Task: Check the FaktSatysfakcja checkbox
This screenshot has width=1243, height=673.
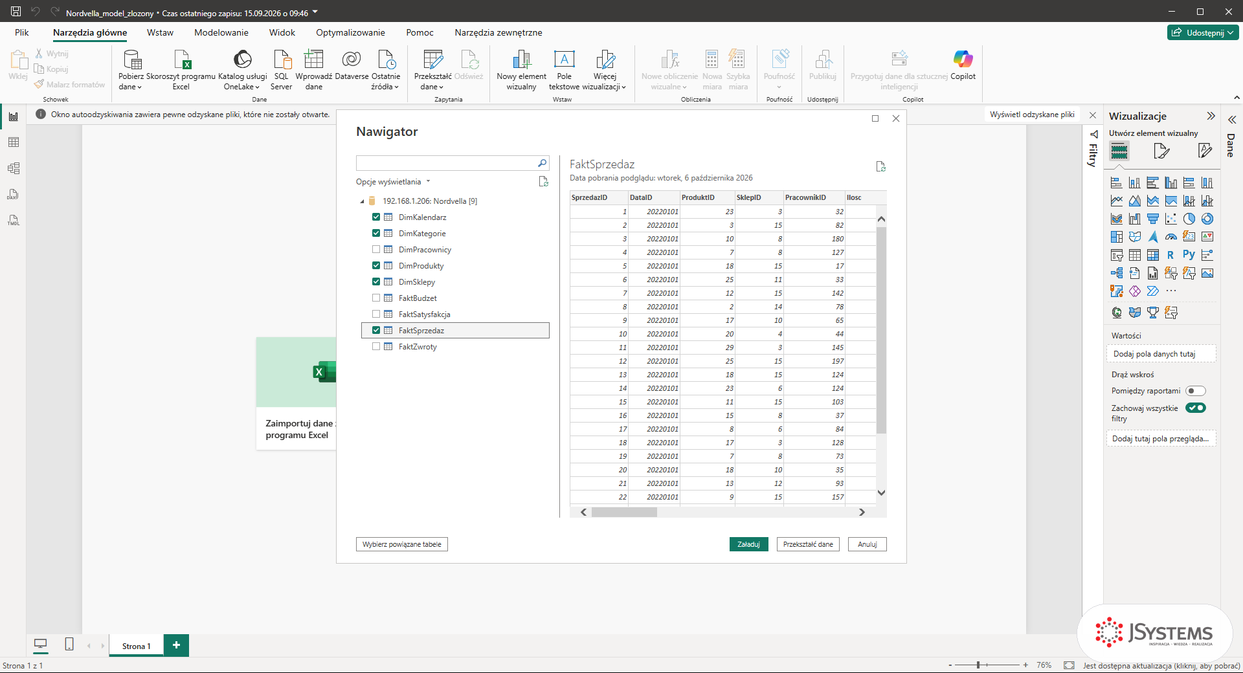Action: [x=376, y=314]
